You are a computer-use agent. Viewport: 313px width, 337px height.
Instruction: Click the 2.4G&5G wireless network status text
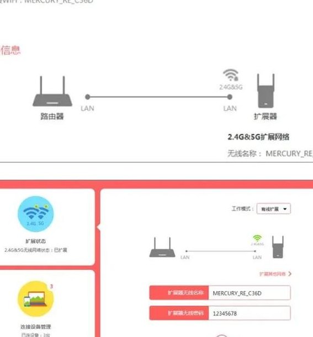(x=36, y=250)
